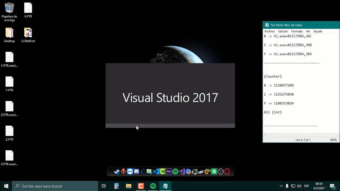Click the Notepad line 'Z -> hl.exe+01117DD4,3B0'
The image size is (340, 191).
point(288,45)
